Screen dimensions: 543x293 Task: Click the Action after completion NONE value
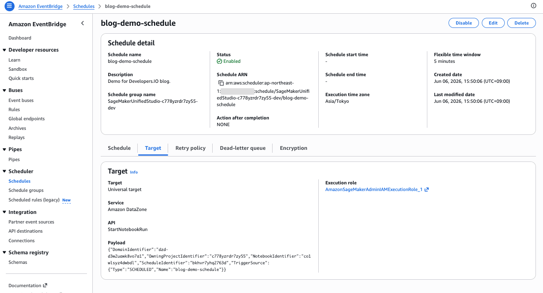(x=223, y=124)
